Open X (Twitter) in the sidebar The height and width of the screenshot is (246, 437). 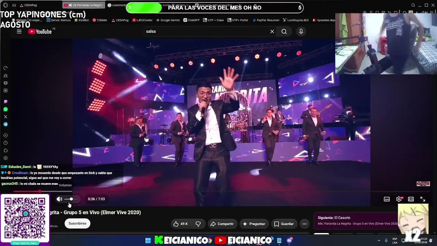[5, 117]
